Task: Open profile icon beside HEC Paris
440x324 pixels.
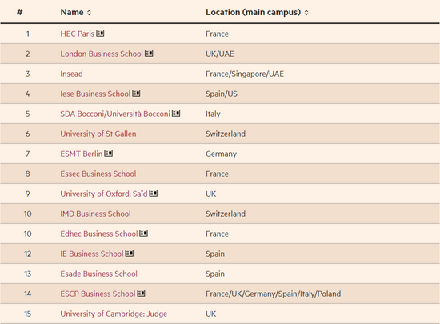Action: [x=100, y=33]
